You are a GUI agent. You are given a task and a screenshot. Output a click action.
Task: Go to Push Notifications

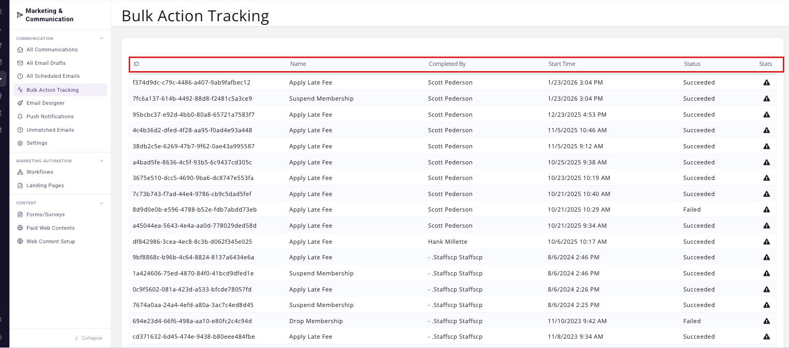point(50,117)
